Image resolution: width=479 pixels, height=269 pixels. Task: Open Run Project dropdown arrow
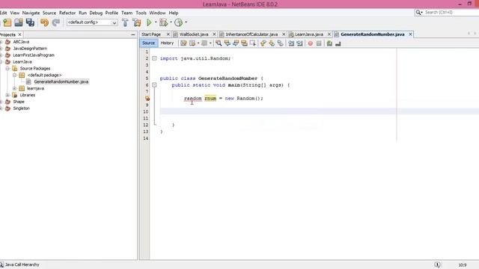(x=156, y=22)
